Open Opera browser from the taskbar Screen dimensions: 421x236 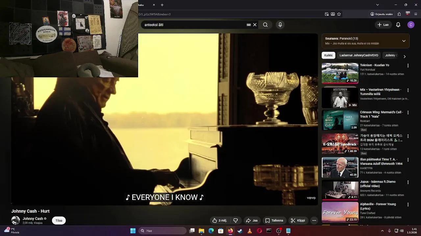259,231
